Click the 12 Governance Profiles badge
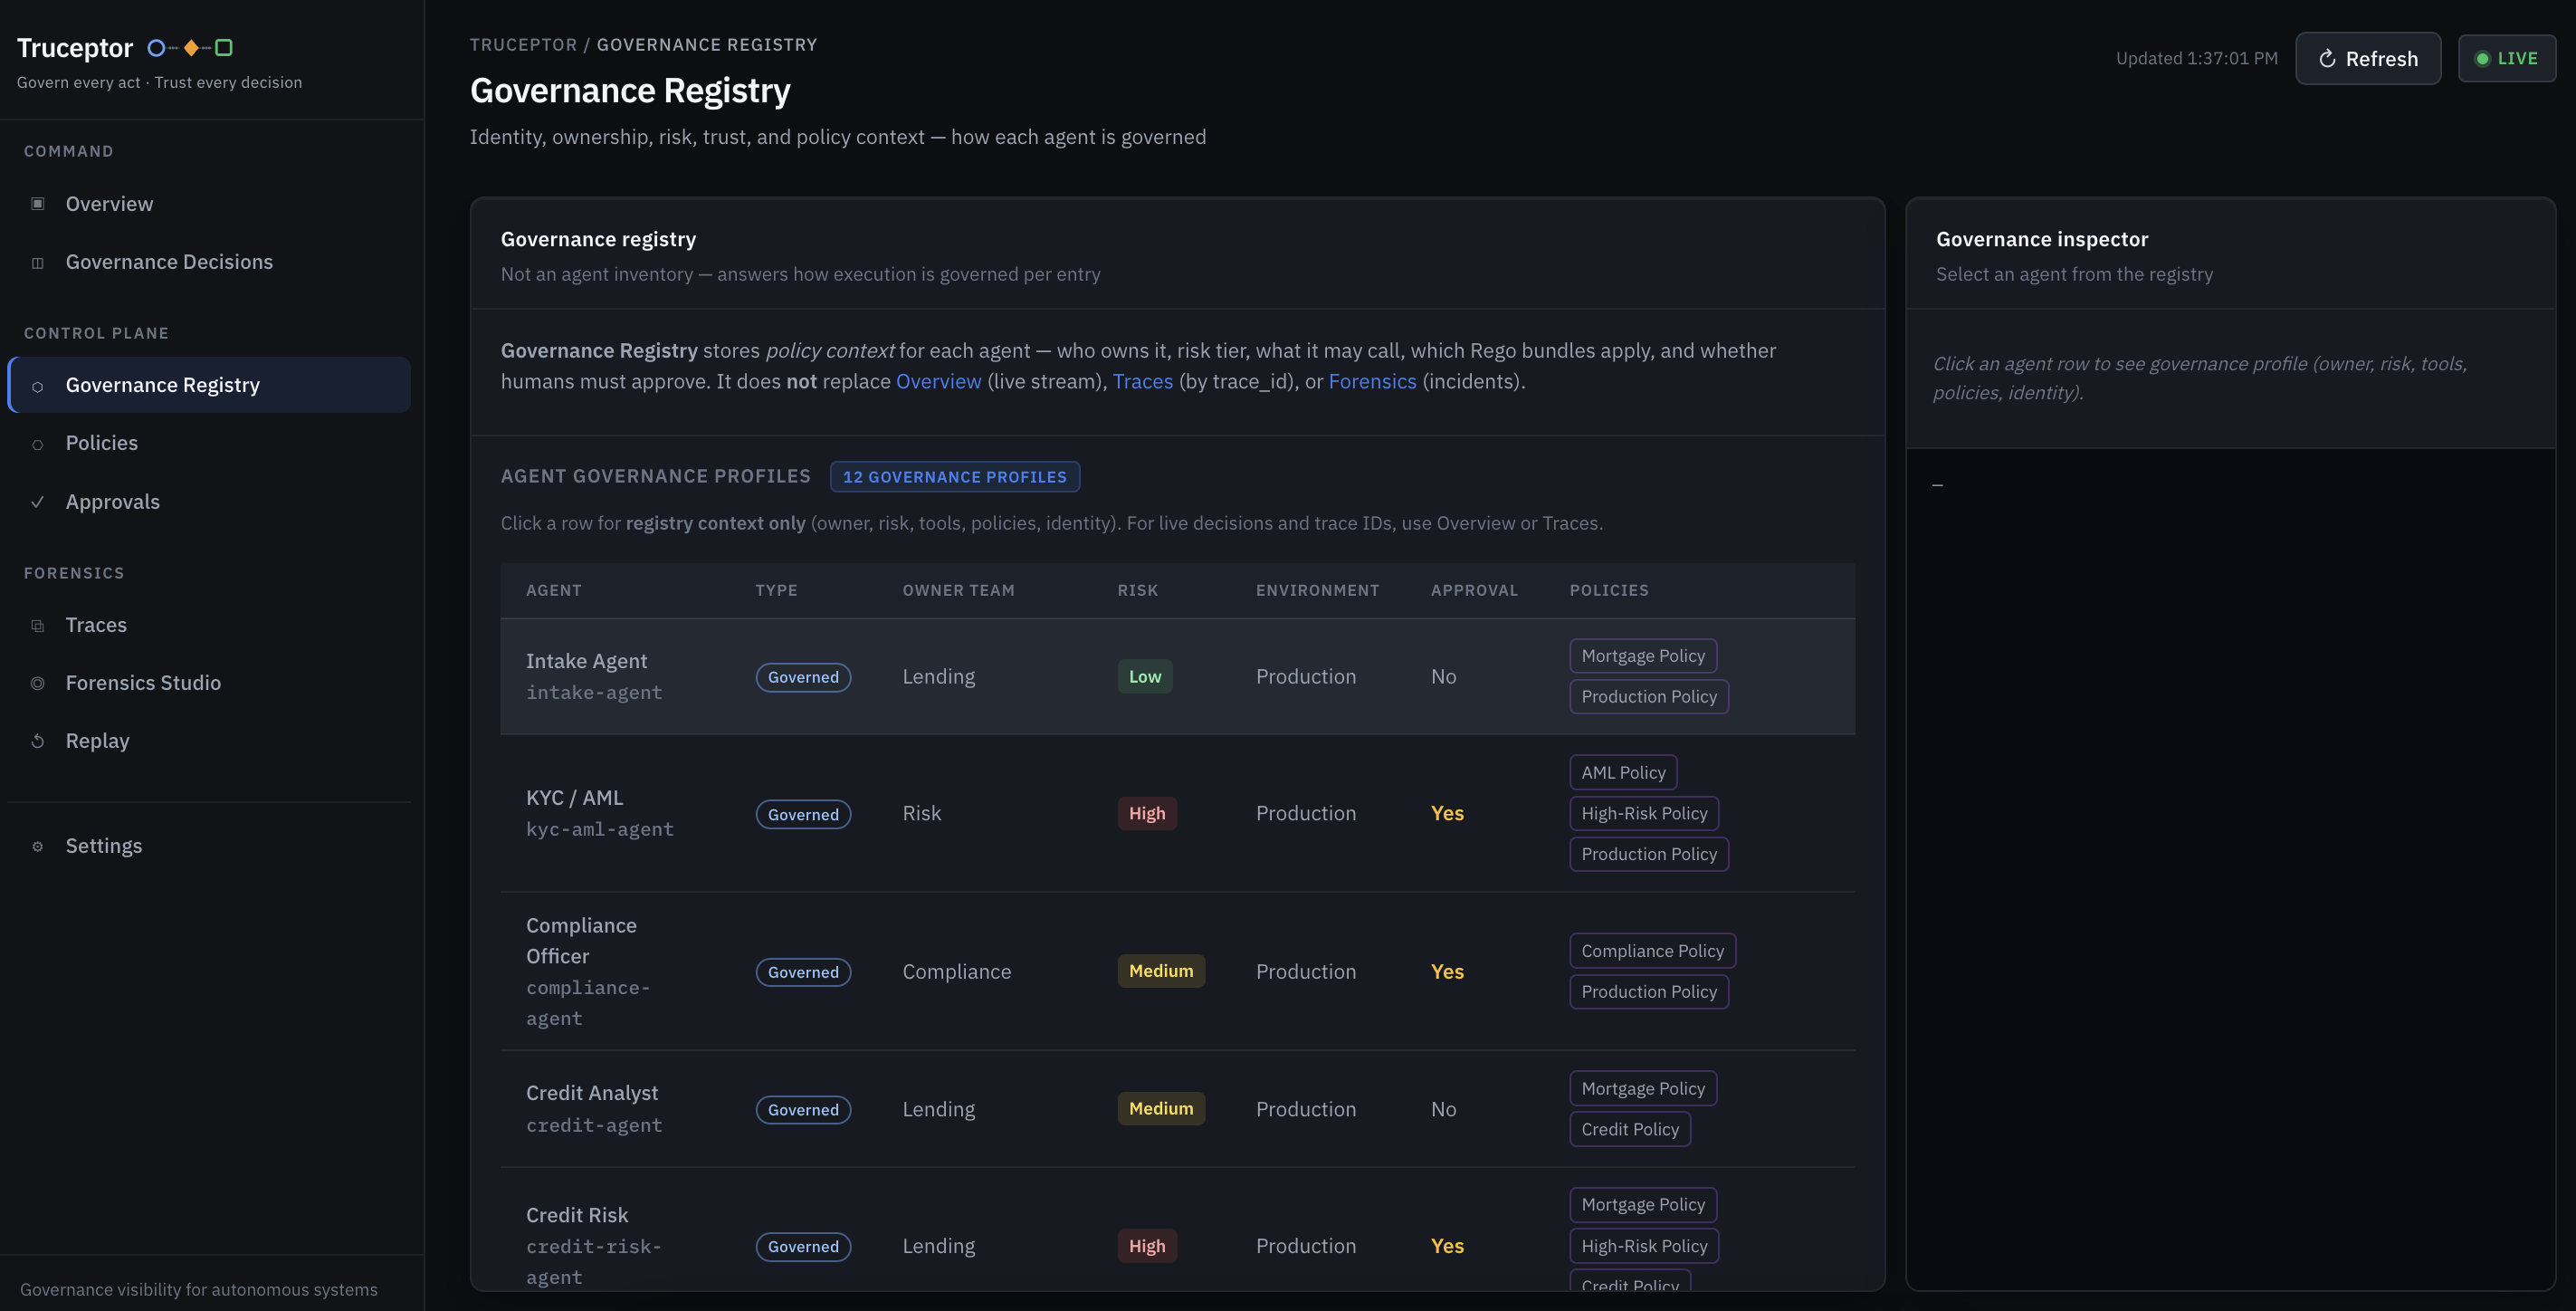Image resolution: width=2576 pixels, height=1311 pixels. point(954,477)
